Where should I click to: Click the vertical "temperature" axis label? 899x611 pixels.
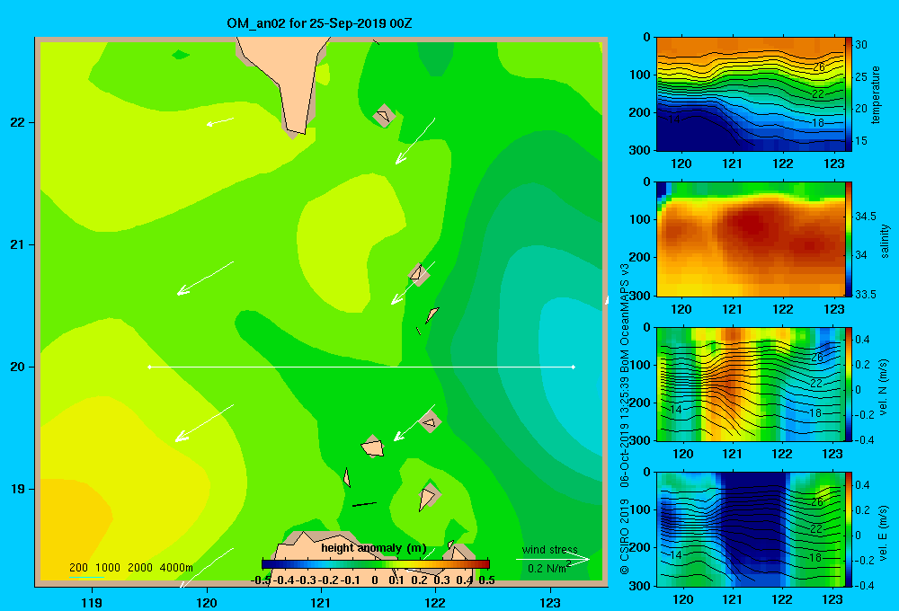(x=876, y=95)
